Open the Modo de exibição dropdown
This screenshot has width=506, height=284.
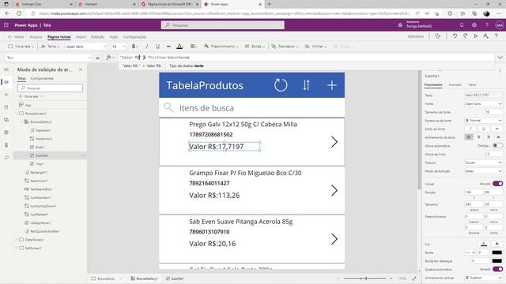483,171
